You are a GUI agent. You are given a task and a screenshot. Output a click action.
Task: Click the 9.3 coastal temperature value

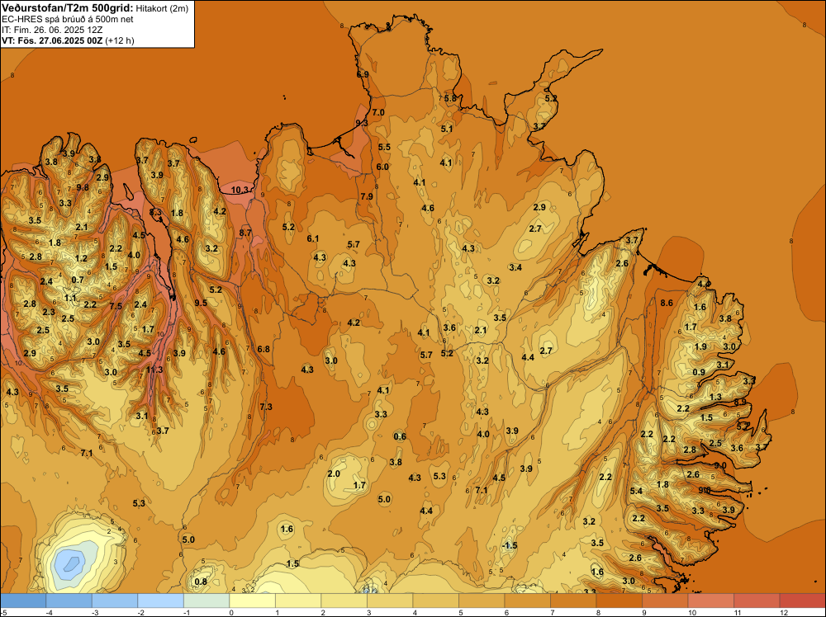(362, 123)
